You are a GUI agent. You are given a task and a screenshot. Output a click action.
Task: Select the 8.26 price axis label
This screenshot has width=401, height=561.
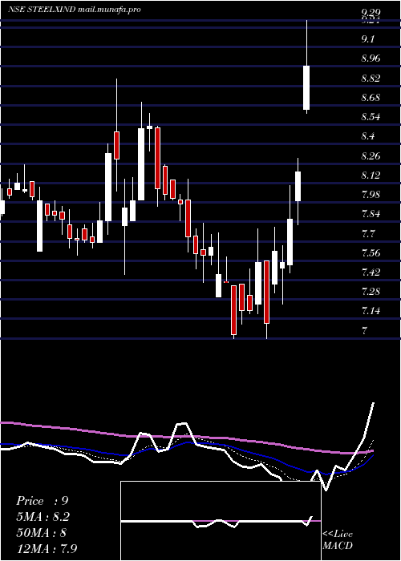coord(371,156)
